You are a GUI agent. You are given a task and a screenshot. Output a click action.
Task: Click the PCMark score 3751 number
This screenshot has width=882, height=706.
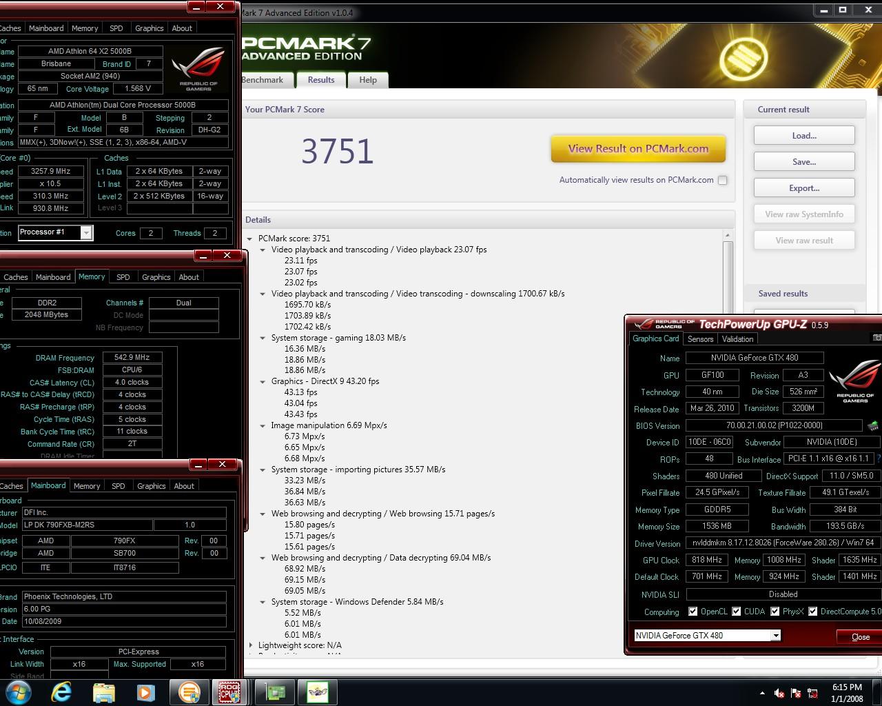338,151
